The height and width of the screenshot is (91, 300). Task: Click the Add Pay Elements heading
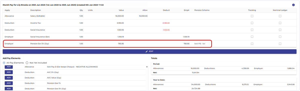point(11,58)
